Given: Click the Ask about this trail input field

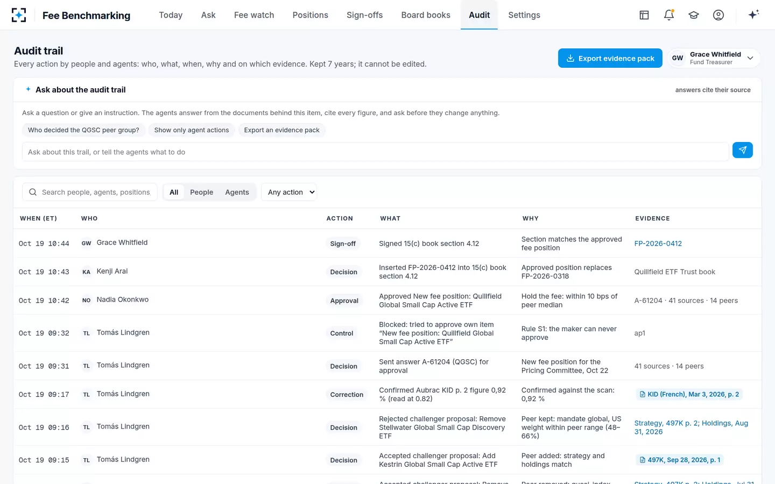Looking at the screenshot, I should pos(375,152).
